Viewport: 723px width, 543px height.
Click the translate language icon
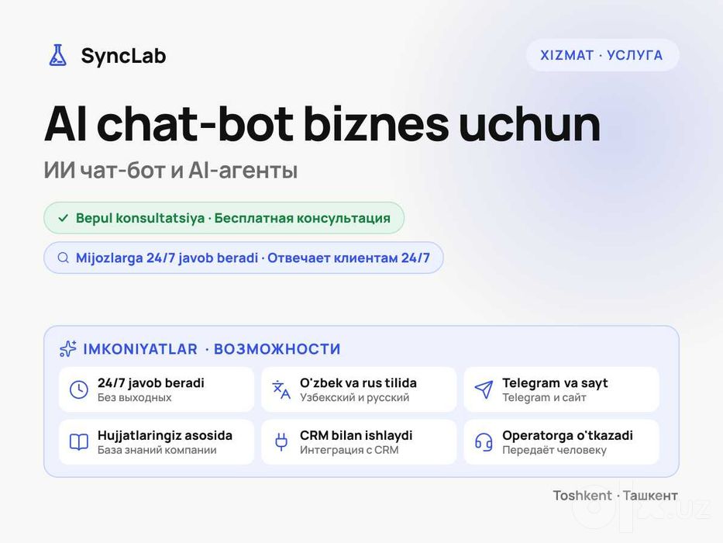pyautogui.click(x=281, y=389)
